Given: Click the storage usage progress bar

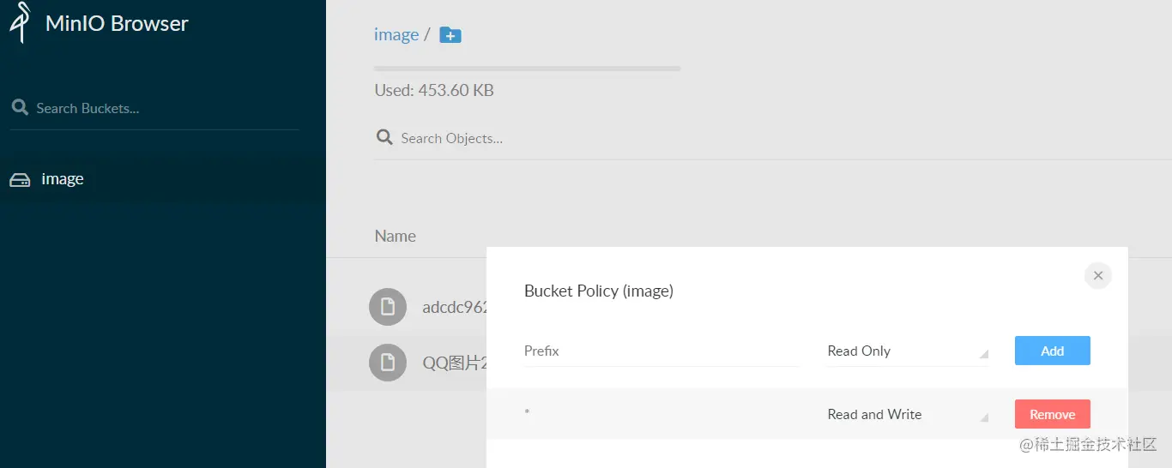Looking at the screenshot, I should [x=527, y=69].
